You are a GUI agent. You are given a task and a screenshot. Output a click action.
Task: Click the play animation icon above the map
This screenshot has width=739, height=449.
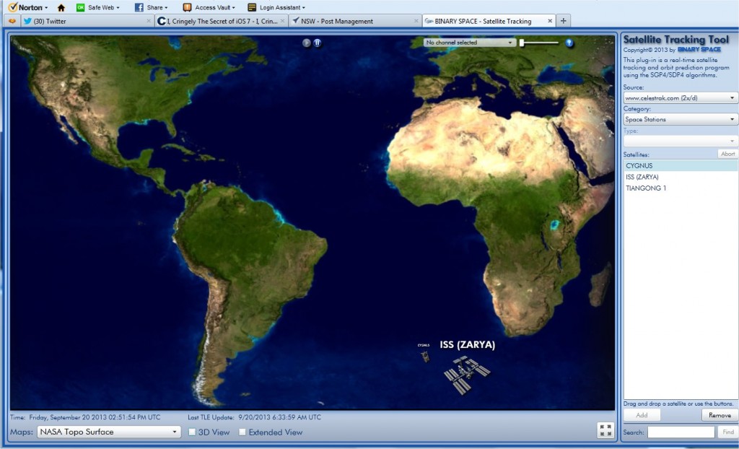(x=306, y=43)
